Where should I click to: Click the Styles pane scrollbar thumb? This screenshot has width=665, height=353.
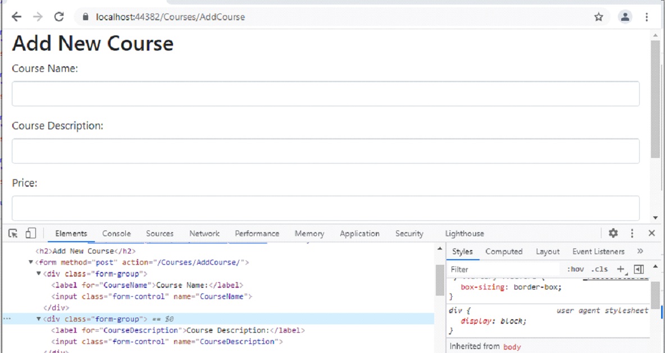click(655, 295)
